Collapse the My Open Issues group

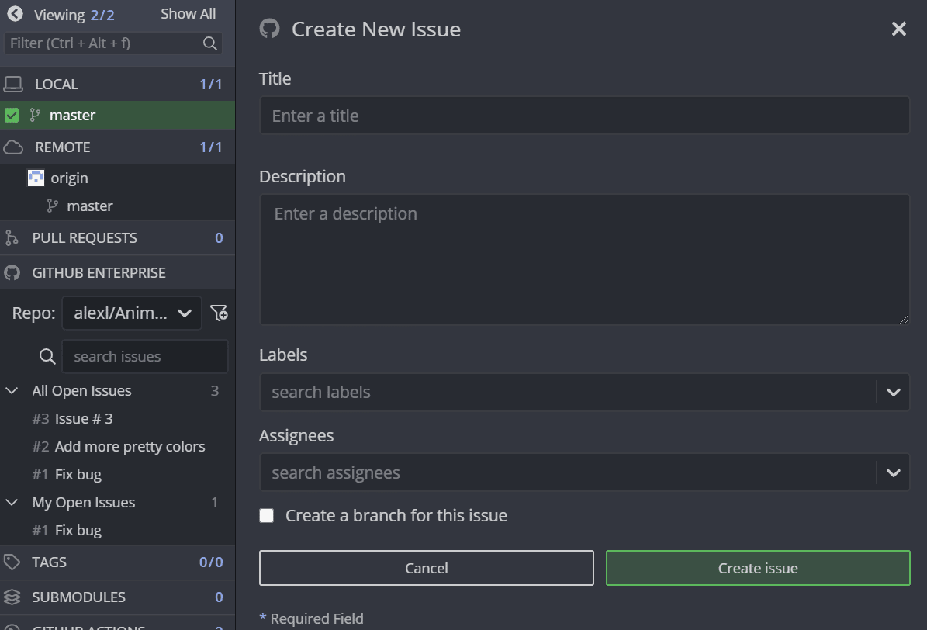12,503
